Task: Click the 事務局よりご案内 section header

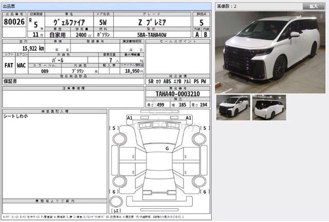Action: pos(55,201)
